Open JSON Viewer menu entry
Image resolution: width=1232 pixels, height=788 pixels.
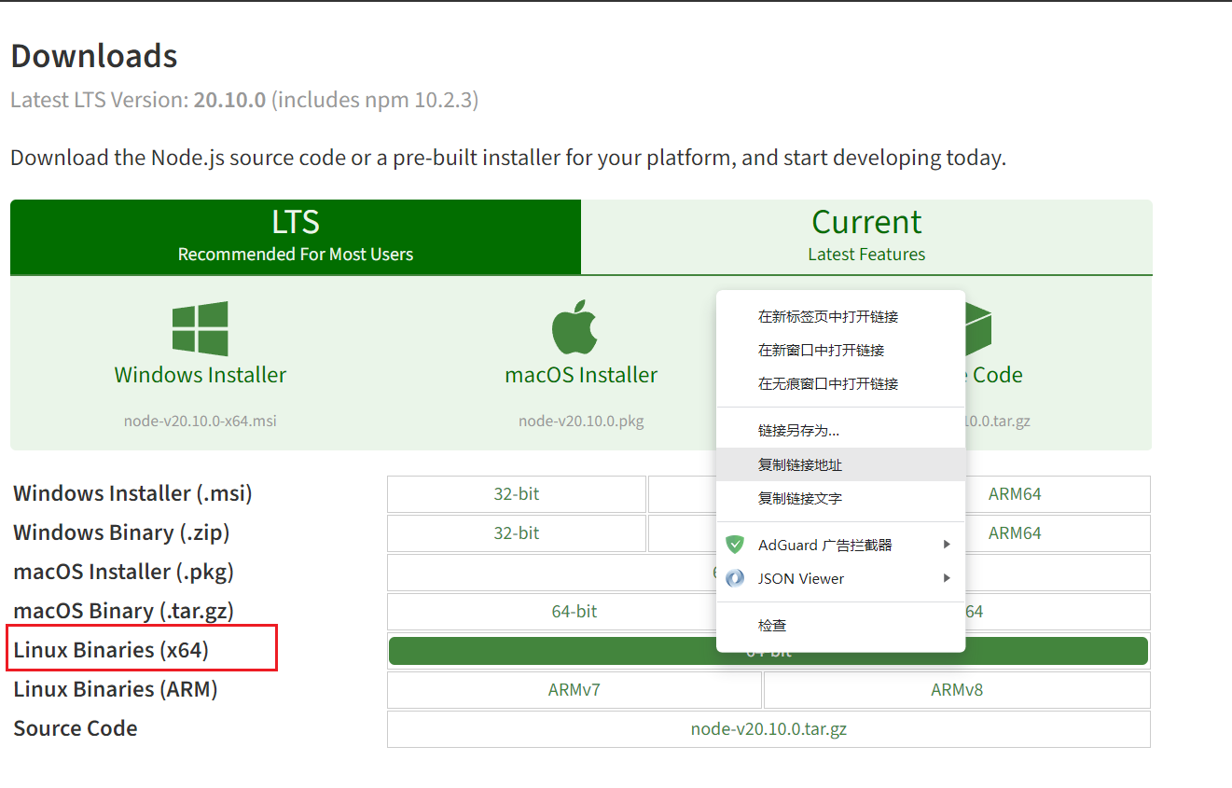[840, 578]
